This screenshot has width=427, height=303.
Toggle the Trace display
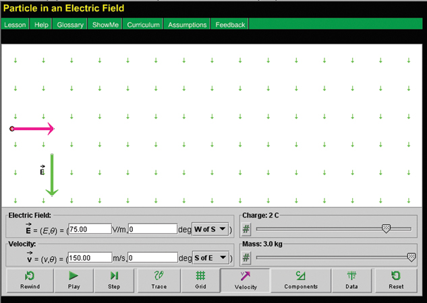point(159,281)
